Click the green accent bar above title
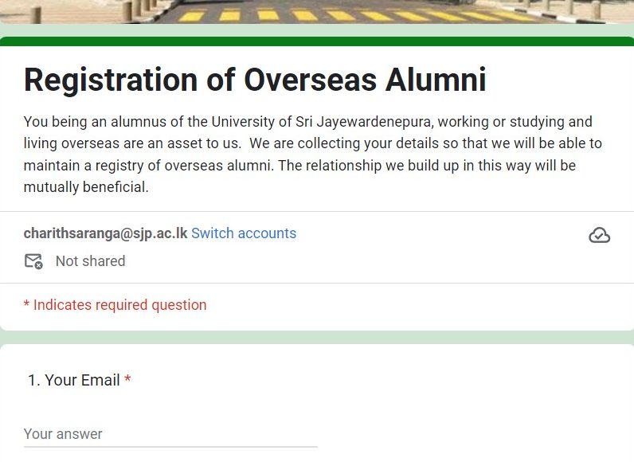Viewport: 634px width, 462px height. click(317, 41)
